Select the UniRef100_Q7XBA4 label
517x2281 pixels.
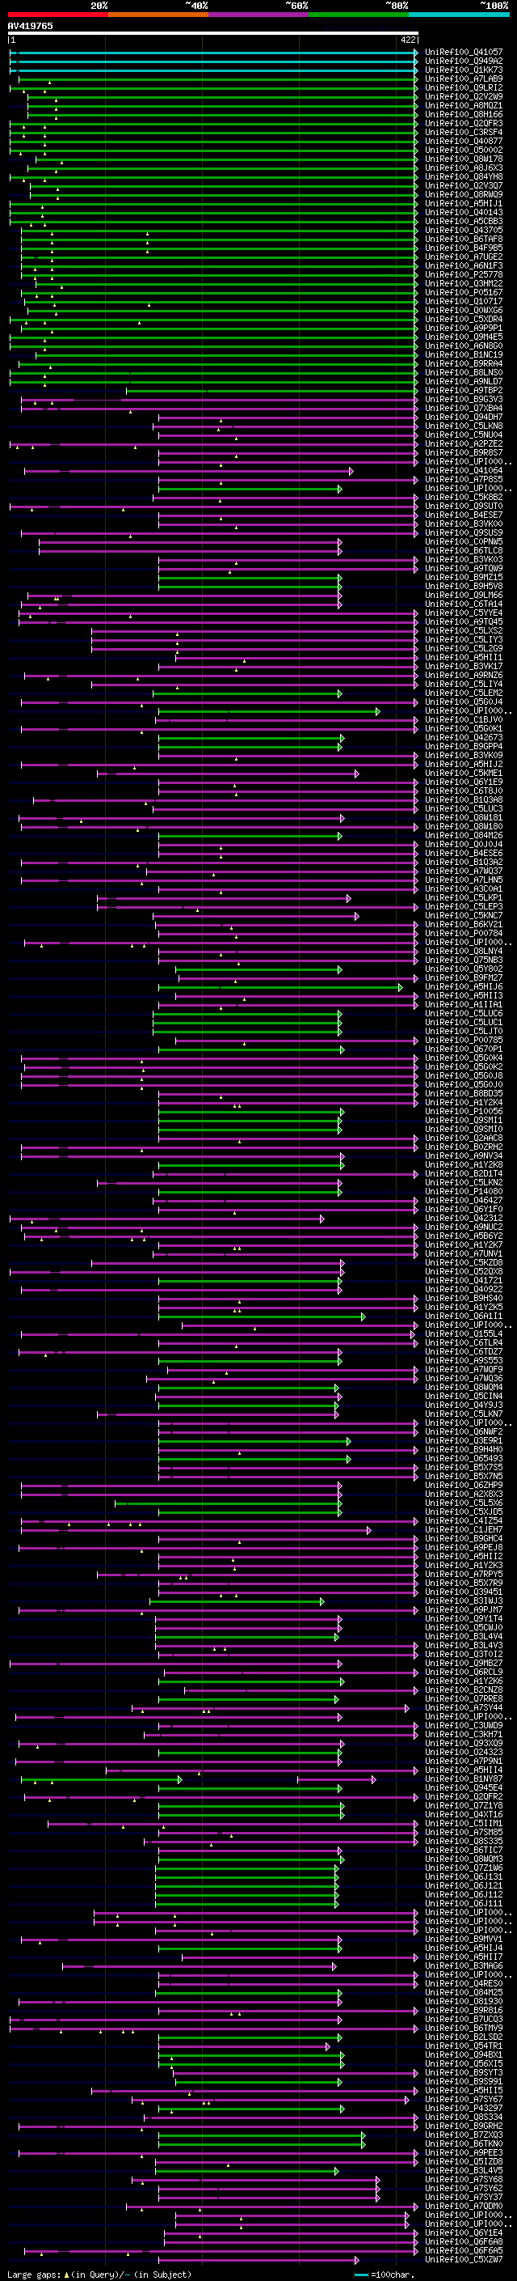click(464, 408)
